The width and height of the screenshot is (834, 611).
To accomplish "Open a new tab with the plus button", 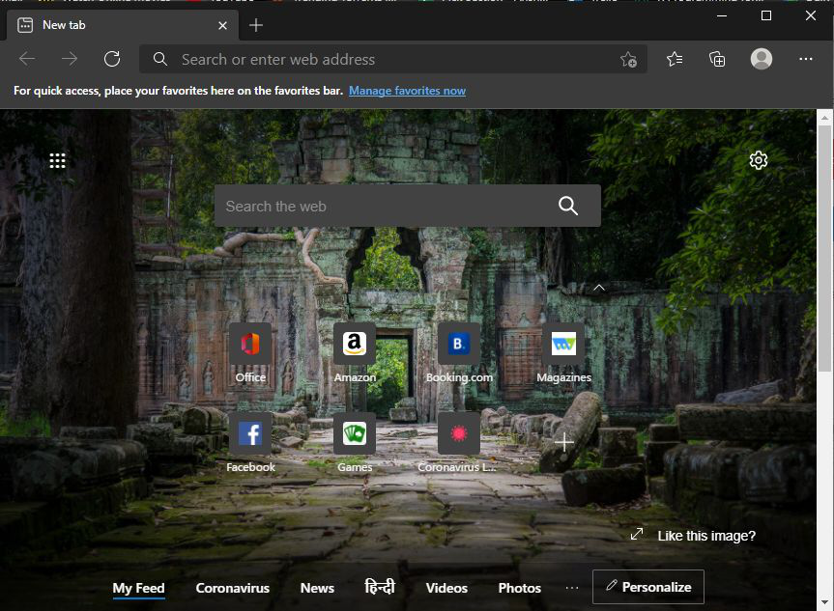I will [x=256, y=25].
